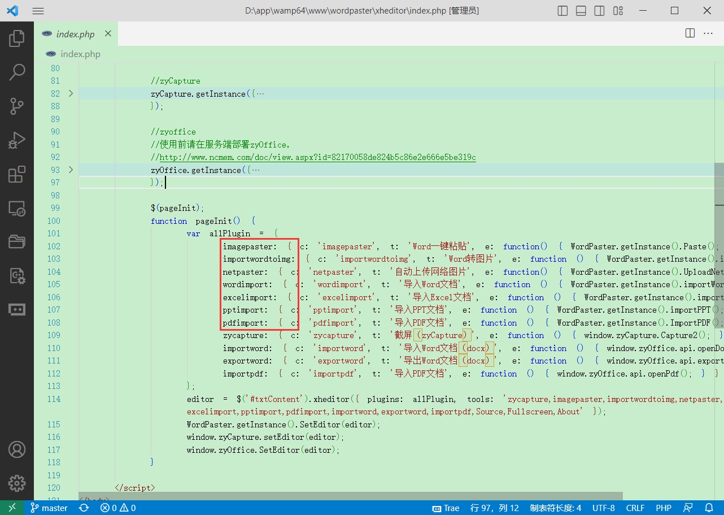Viewport: 724px width, 515px height.
Task: Expand the folded zyCapture.getInstance block on line 82
Action: 71,93
